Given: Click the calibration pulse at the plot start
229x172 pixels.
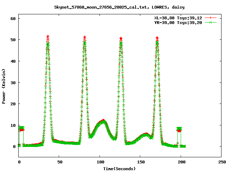Looking at the screenshot, I should (x=21, y=129).
